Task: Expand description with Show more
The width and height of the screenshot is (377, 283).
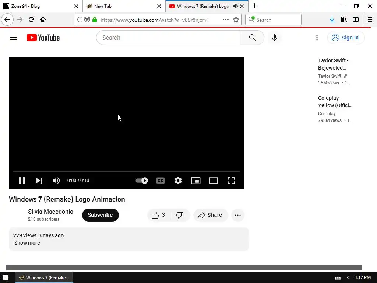Action: 27,243
